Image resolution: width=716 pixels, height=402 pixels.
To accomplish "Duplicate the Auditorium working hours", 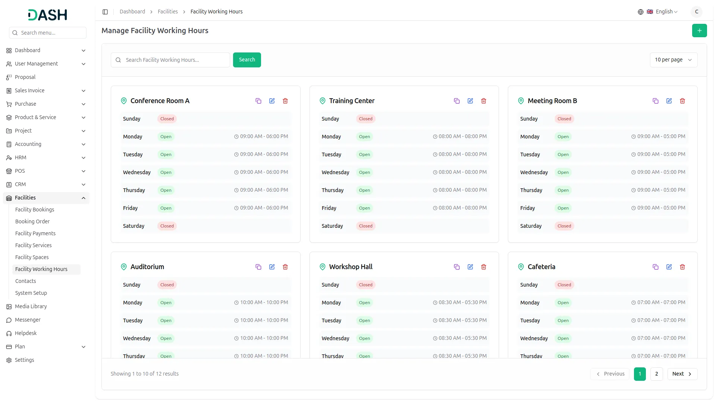I will [x=258, y=267].
